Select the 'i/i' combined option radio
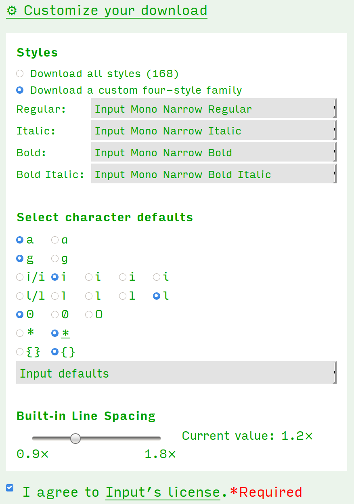The height and width of the screenshot is (504, 354). tap(20, 277)
